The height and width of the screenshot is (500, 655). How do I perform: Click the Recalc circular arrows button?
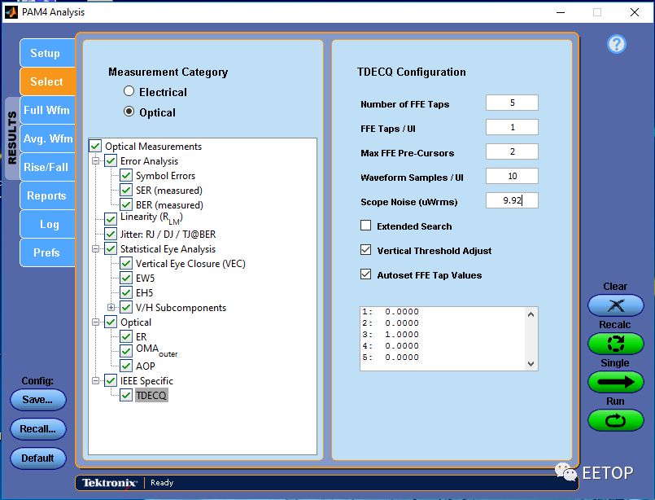[x=616, y=344]
